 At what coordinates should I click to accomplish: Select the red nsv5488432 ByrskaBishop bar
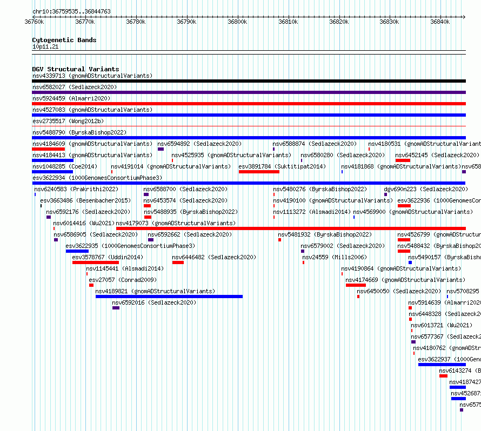[404, 251]
